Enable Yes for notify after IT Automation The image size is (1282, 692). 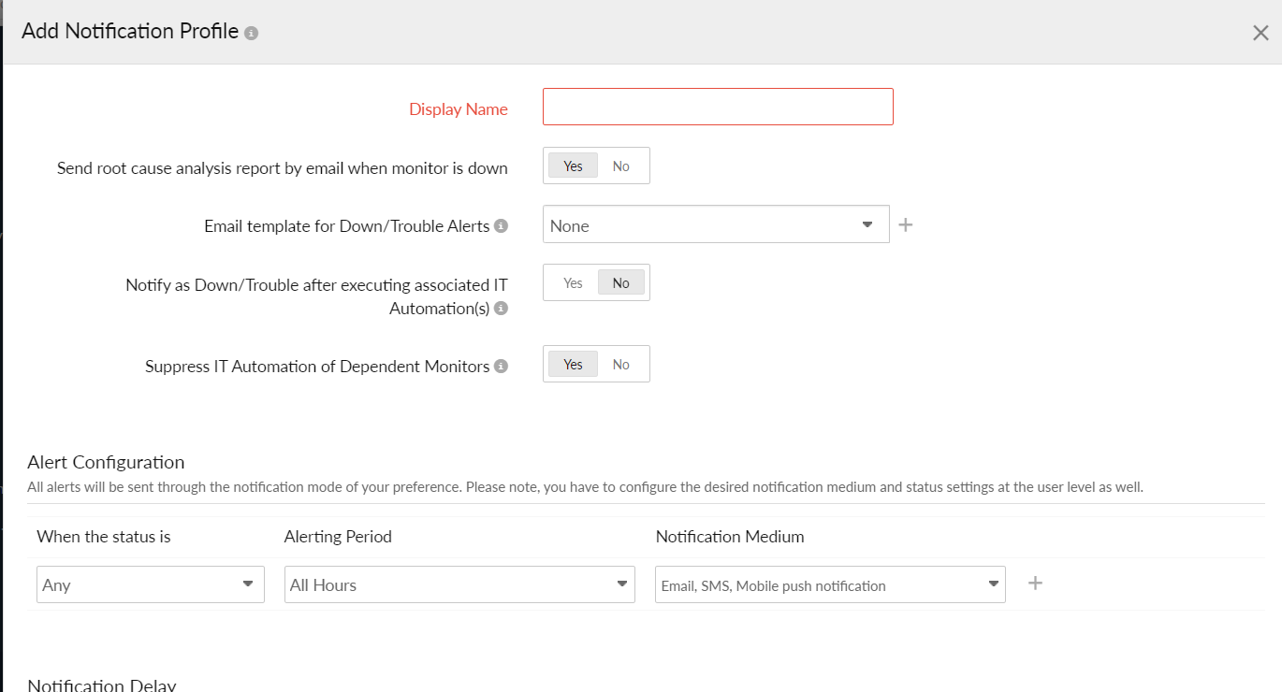coord(573,283)
